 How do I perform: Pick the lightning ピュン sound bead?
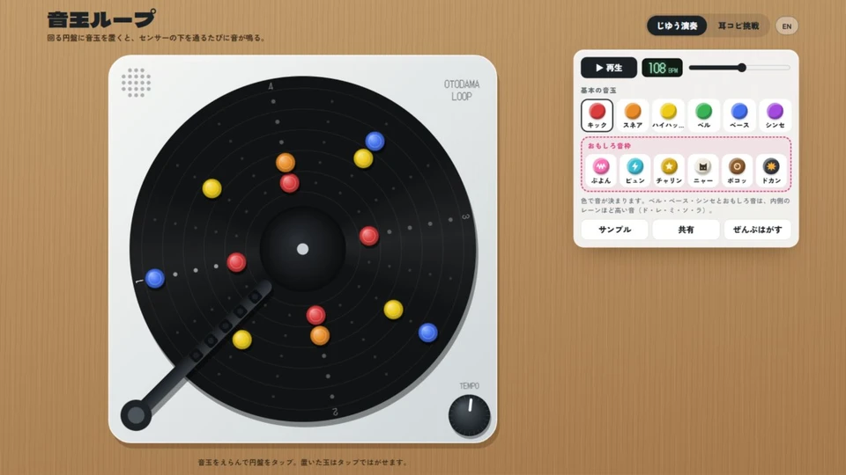click(x=635, y=171)
